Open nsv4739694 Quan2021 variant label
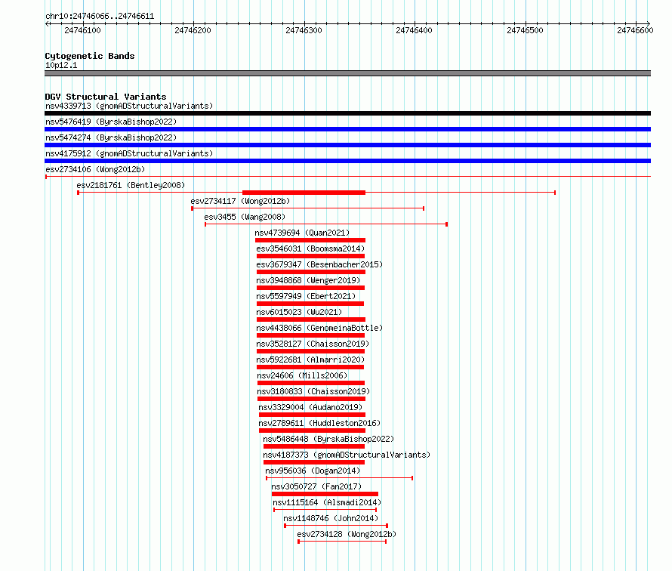 (302, 233)
